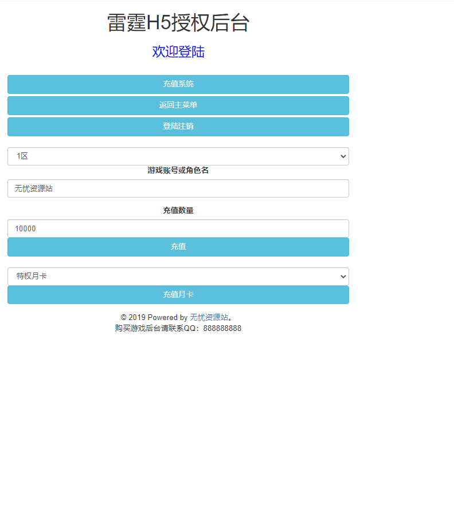This screenshot has width=454, height=521.
Task: Click the 充值月卡 button
Action: coord(178,295)
